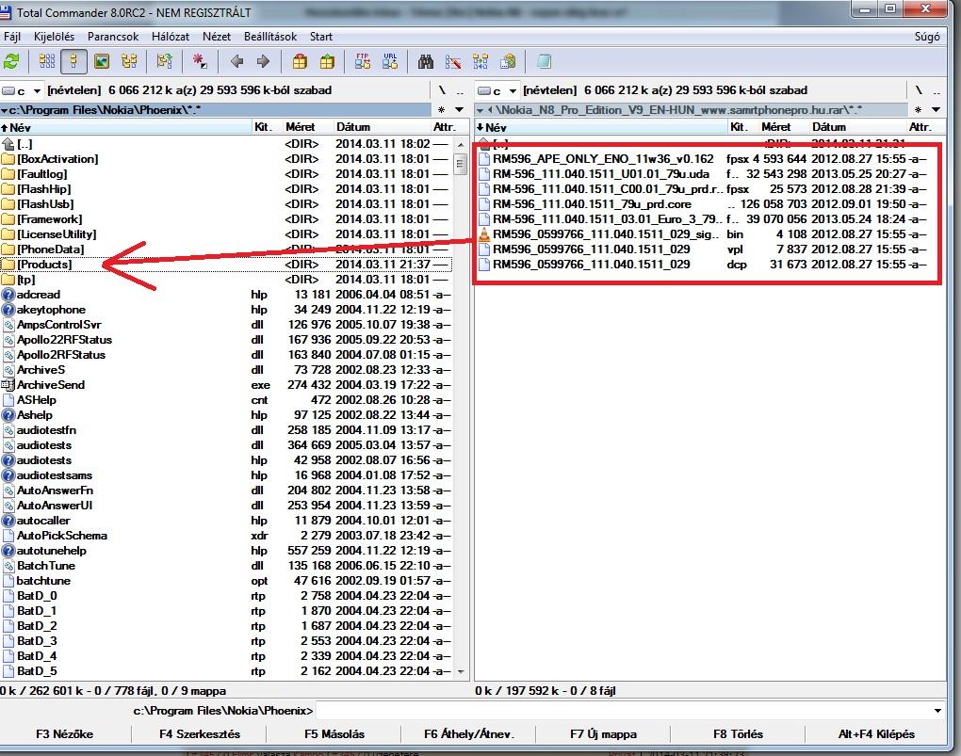Click synchronize directories toolbar icon
The height and width of the screenshot is (756, 961).
[480, 61]
